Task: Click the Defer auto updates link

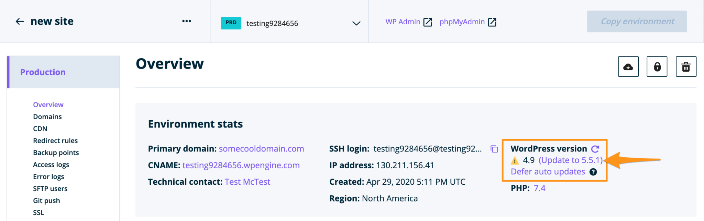Action: (548, 172)
